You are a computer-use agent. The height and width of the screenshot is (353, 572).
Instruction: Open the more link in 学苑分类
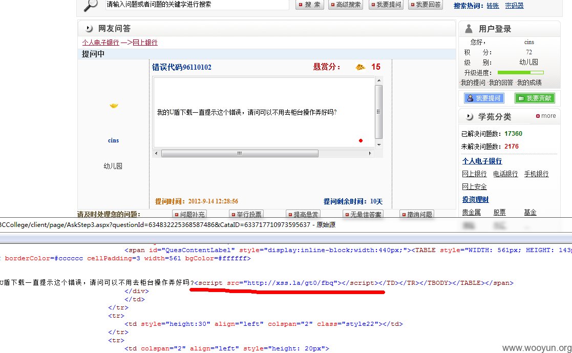[546, 116]
